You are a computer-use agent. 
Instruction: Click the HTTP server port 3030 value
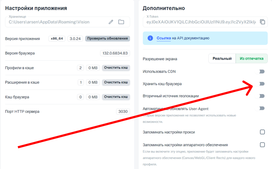pos(123,112)
